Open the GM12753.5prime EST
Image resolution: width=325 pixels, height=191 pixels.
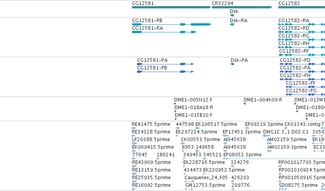point(205,185)
